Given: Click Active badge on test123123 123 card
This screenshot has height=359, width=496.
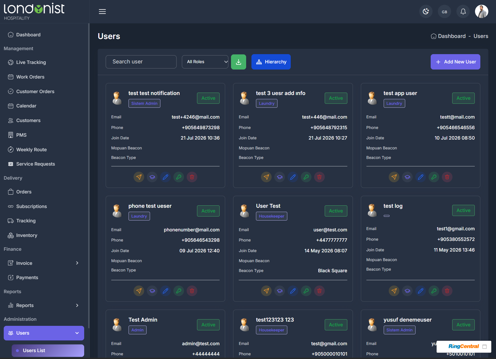Looking at the screenshot, I should pos(336,325).
